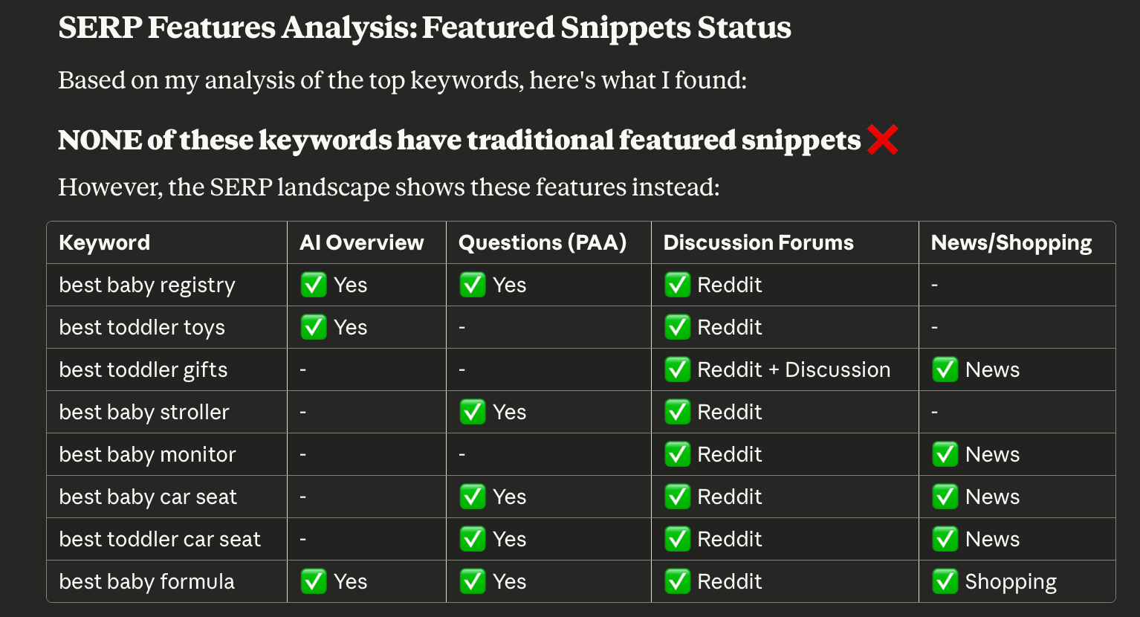Click AI Overview checkmark for best baby registry
The height and width of the screenshot is (617, 1140).
pyautogui.click(x=314, y=285)
